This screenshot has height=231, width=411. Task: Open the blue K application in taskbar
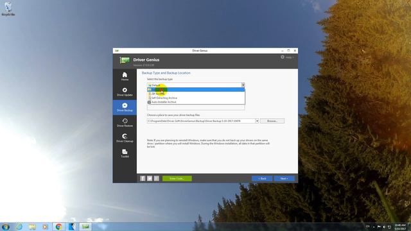(72, 227)
